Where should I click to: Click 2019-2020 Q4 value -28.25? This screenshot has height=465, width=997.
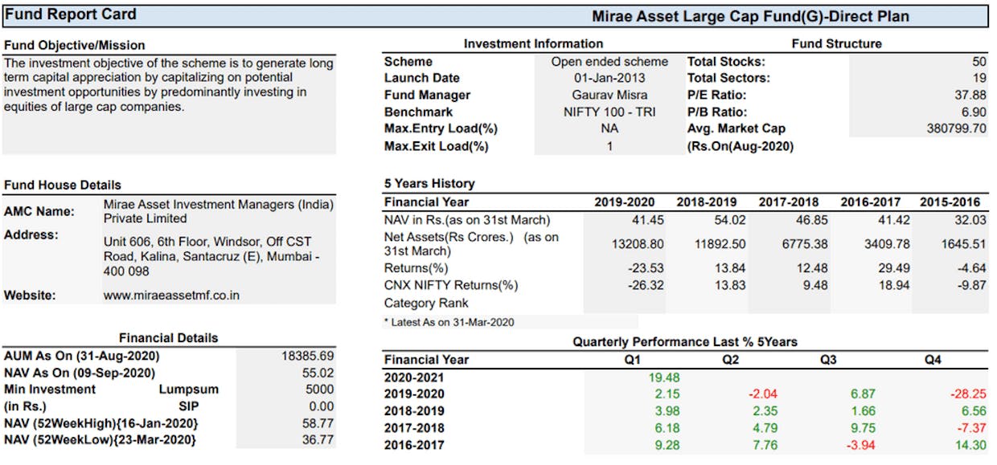pyautogui.click(x=969, y=394)
